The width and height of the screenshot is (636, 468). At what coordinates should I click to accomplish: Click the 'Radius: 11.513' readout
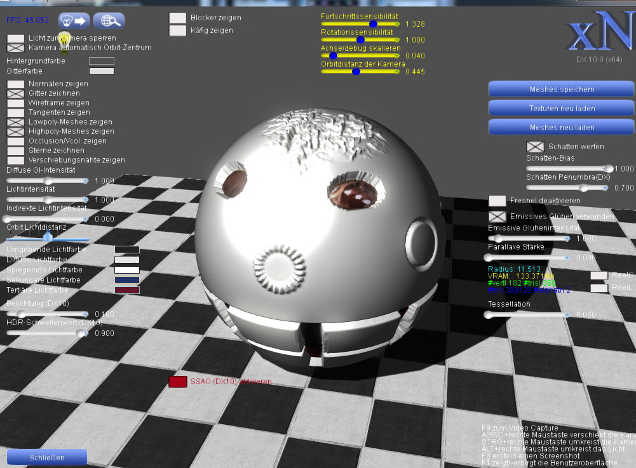pyautogui.click(x=514, y=269)
